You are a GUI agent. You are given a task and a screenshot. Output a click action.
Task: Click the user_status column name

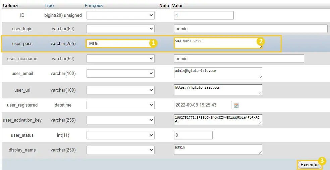[22, 135]
